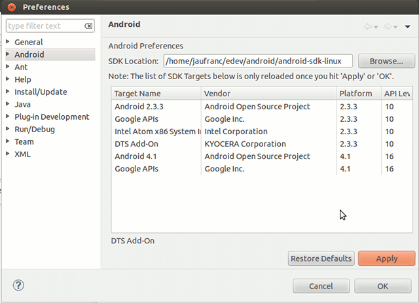
Task: Clear the filter text with the eraser icon
Action: tap(88, 26)
